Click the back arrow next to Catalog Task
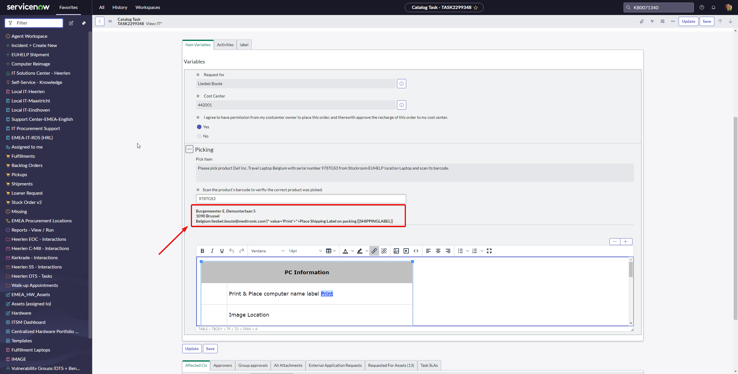The height and width of the screenshot is (374, 738). click(100, 21)
